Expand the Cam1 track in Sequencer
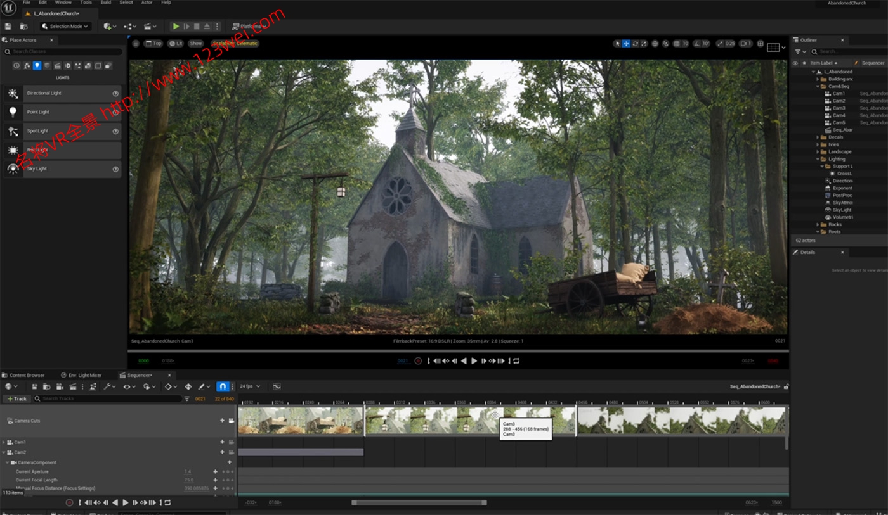This screenshot has width=888, height=515. pyautogui.click(x=4, y=442)
